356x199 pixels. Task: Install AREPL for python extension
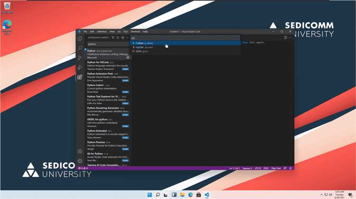tap(125, 126)
